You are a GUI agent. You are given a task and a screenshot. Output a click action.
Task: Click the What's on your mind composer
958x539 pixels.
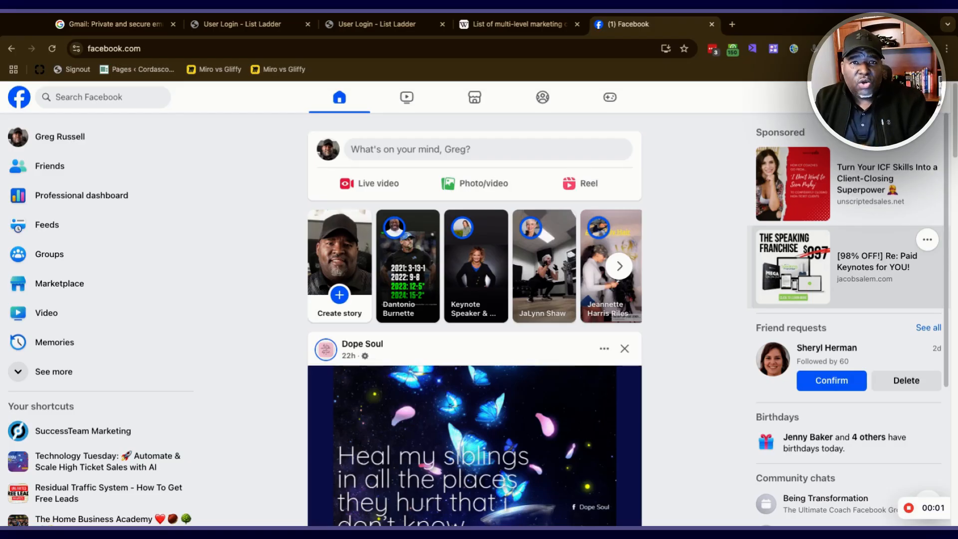coord(488,149)
